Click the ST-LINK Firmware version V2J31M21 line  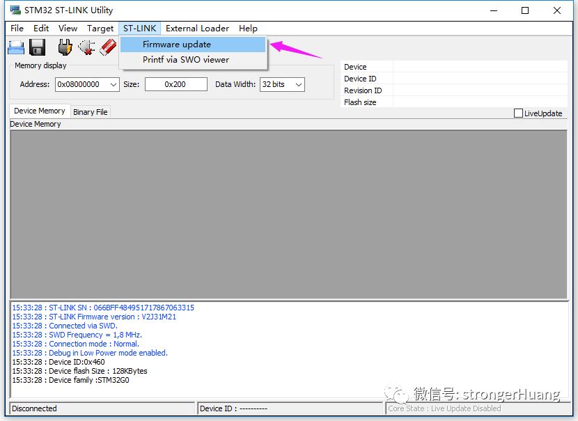(94, 317)
